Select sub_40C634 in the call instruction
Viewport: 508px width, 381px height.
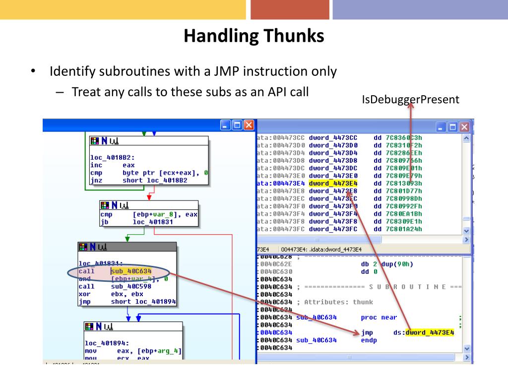(x=131, y=271)
